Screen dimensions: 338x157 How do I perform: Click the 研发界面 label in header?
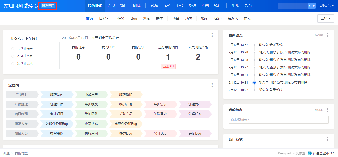[x=48, y=6]
